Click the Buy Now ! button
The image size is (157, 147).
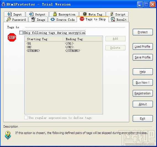point(143,82)
